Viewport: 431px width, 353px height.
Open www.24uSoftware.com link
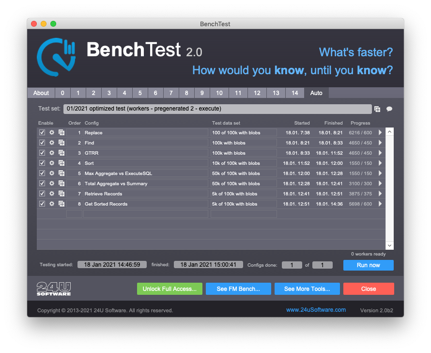coord(316,310)
